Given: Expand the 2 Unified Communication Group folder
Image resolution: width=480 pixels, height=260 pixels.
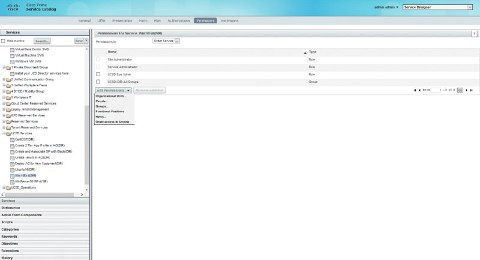Looking at the screenshot, I should [4, 79].
